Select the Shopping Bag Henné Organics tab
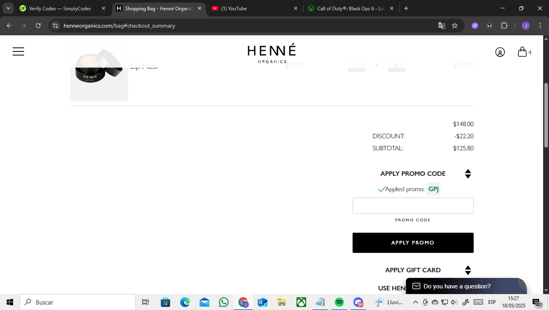This screenshot has height=310, width=549. click(158, 8)
